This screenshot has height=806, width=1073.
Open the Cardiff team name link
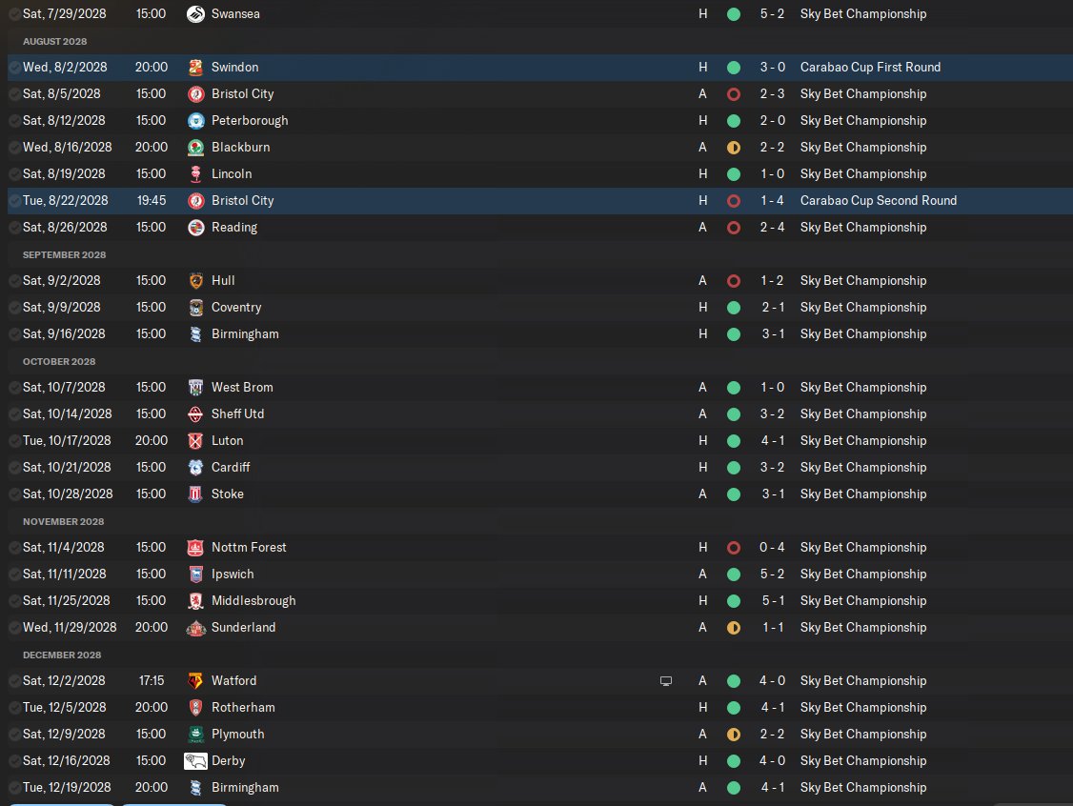(x=231, y=468)
